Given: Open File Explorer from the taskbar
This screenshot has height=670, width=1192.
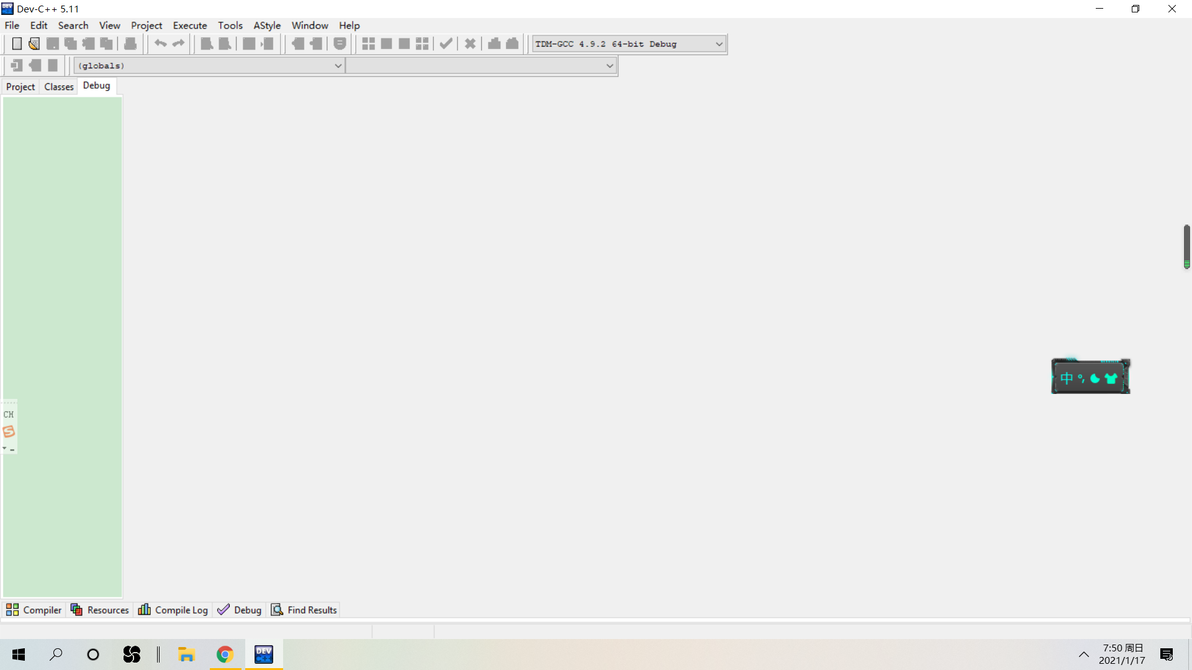Looking at the screenshot, I should [x=186, y=654].
